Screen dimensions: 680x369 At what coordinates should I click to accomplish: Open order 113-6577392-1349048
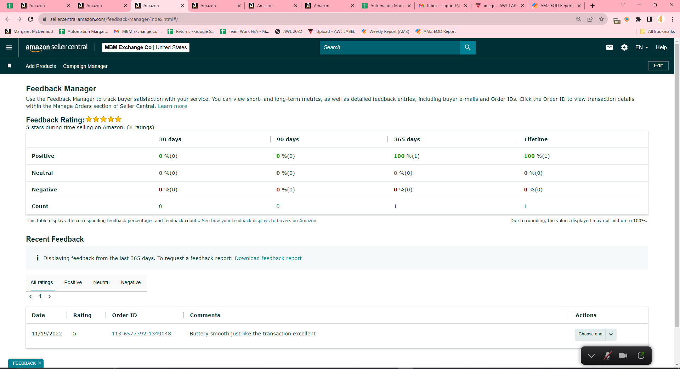[x=141, y=334]
